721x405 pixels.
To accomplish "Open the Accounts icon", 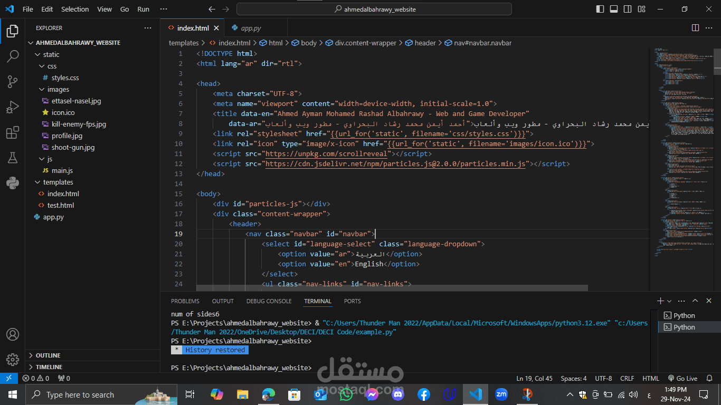I will pyautogui.click(x=13, y=335).
